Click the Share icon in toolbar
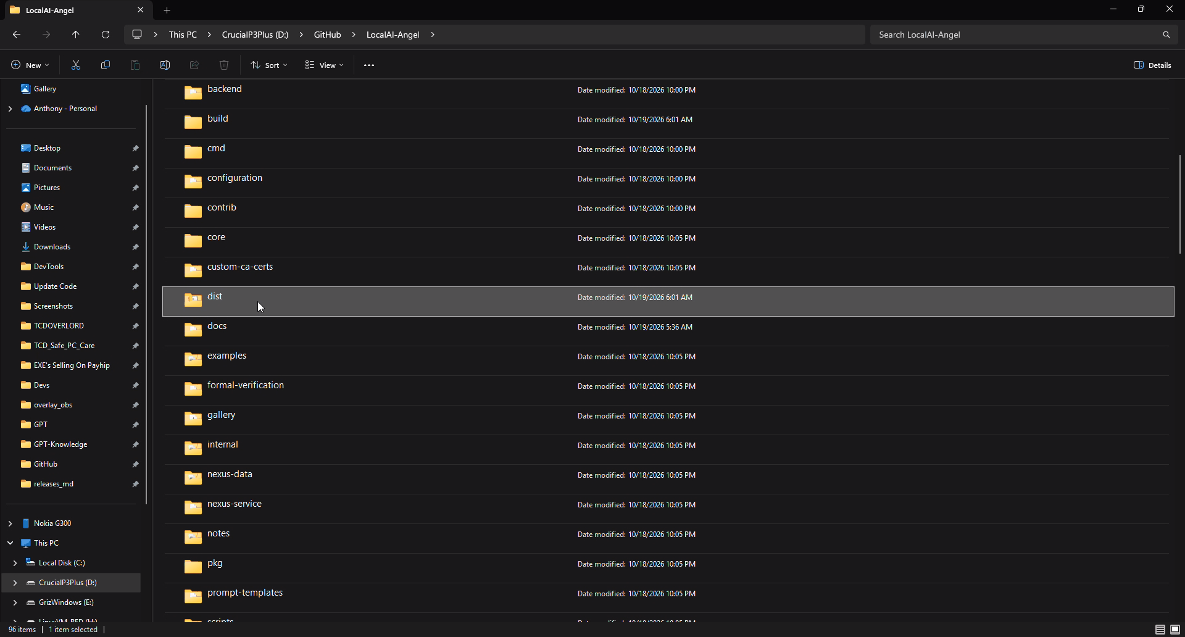Image resolution: width=1185 pixels, height=637 pixels. pos(194,65)
